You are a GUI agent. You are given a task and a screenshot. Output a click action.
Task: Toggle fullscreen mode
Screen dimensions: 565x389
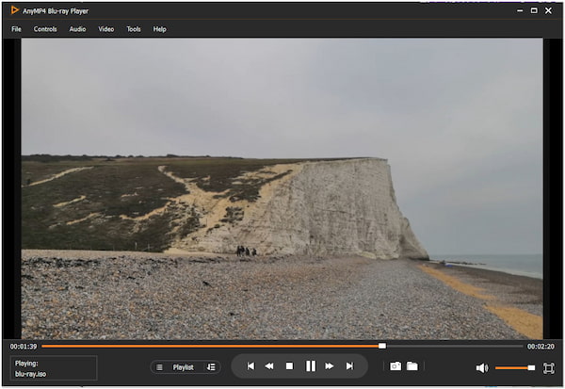[548, 367]
